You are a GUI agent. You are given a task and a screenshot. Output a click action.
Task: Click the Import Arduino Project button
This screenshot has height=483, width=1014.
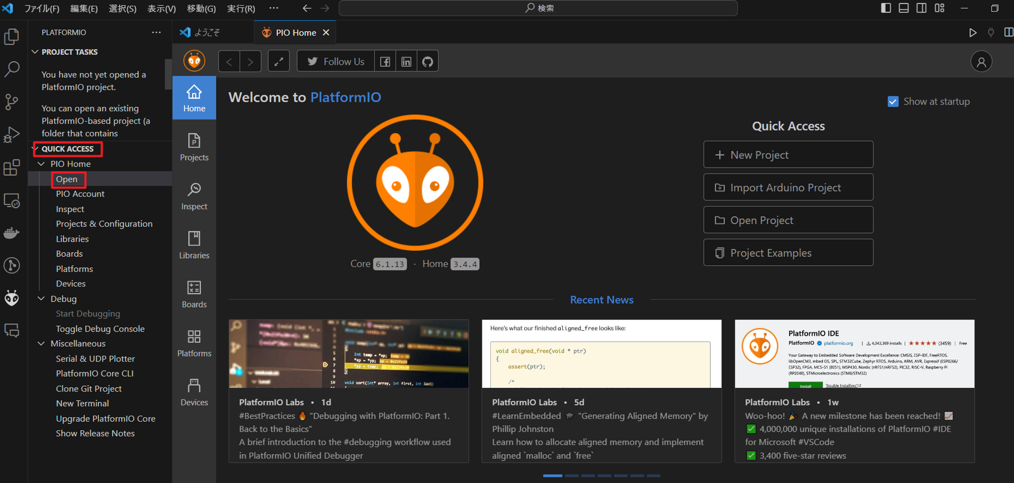click(788, 188)
